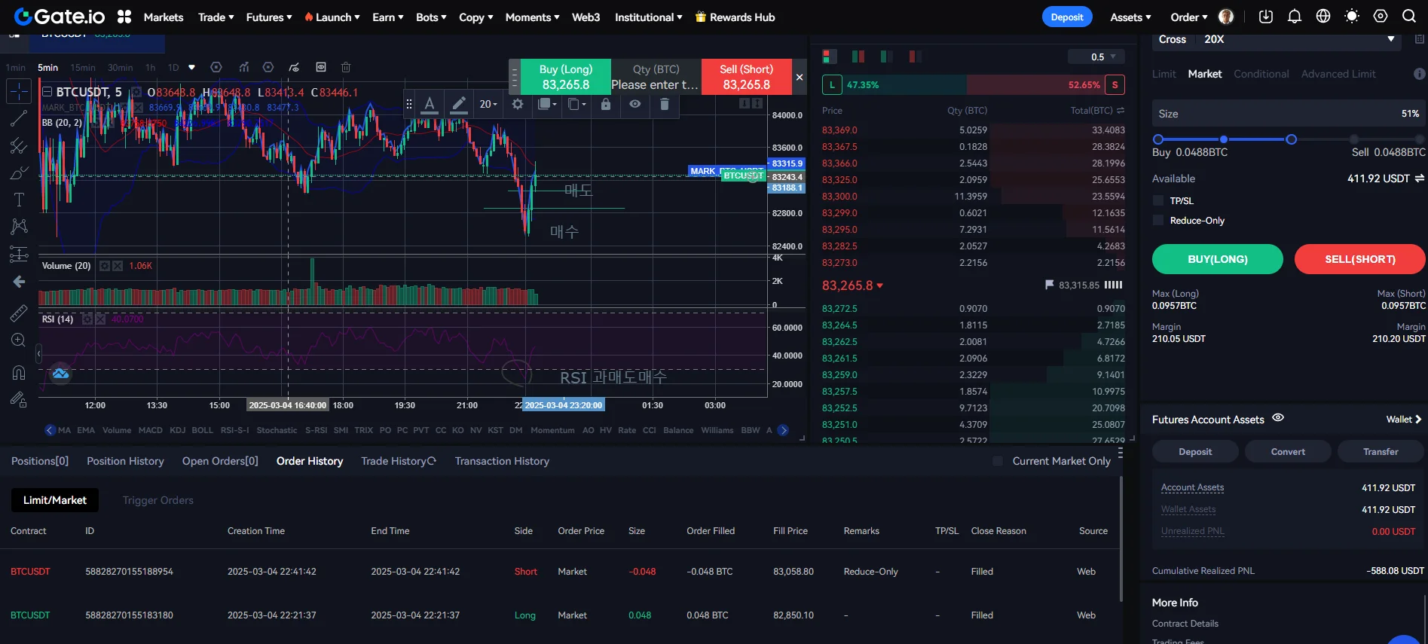This screenshot has width=1428, height=644.
Task: Set size slider to the 75% mark
Action: (x=1354, y=139)
